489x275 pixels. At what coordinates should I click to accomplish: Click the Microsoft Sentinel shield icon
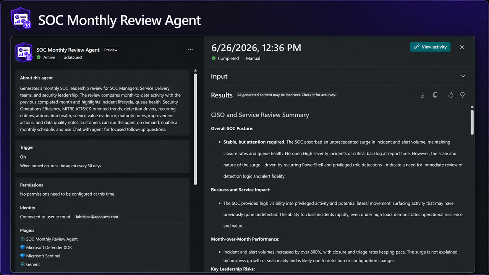click(x=23, y=256)
